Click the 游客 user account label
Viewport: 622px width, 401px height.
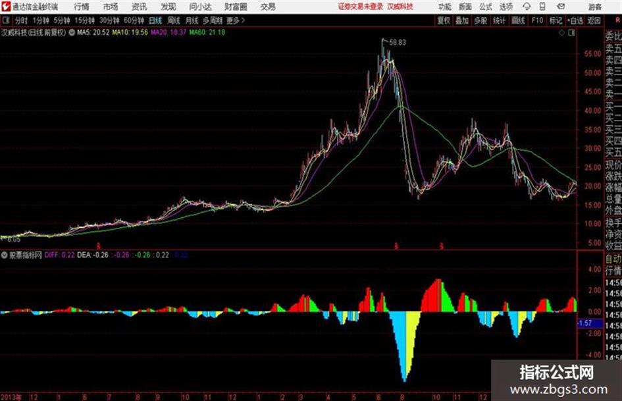[595, 7]
